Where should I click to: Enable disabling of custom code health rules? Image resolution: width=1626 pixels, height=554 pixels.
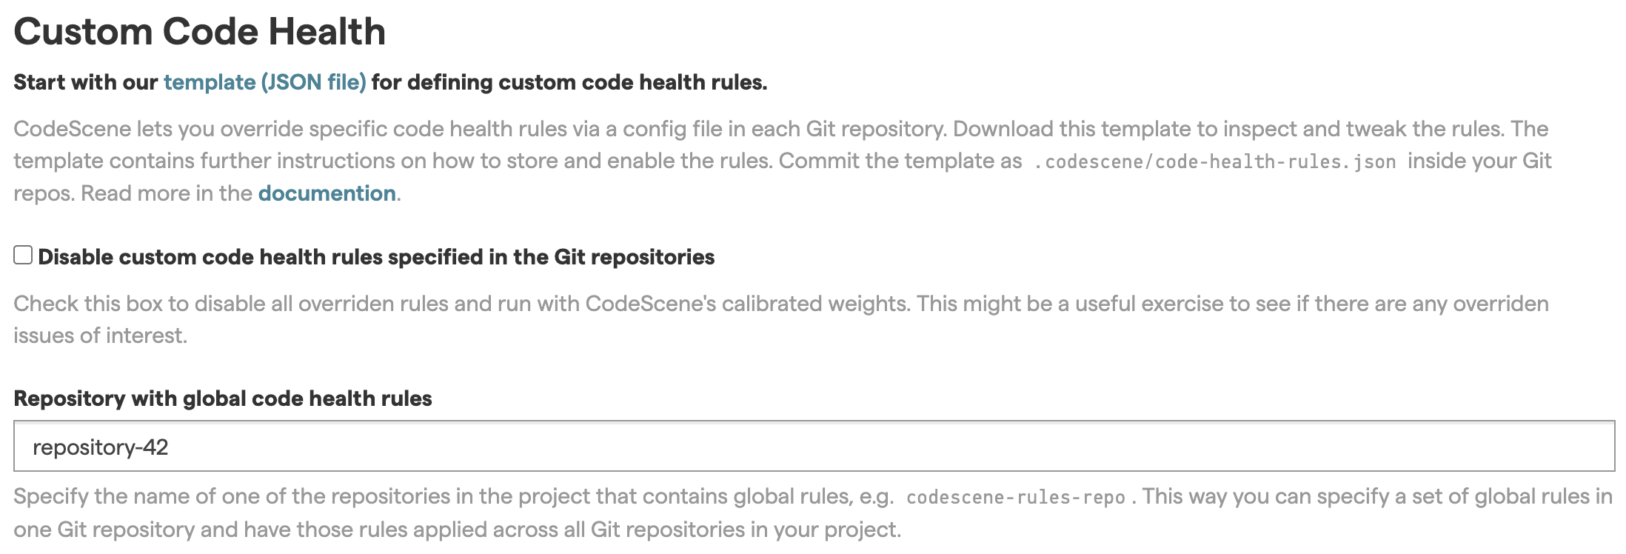pos(21,254)
